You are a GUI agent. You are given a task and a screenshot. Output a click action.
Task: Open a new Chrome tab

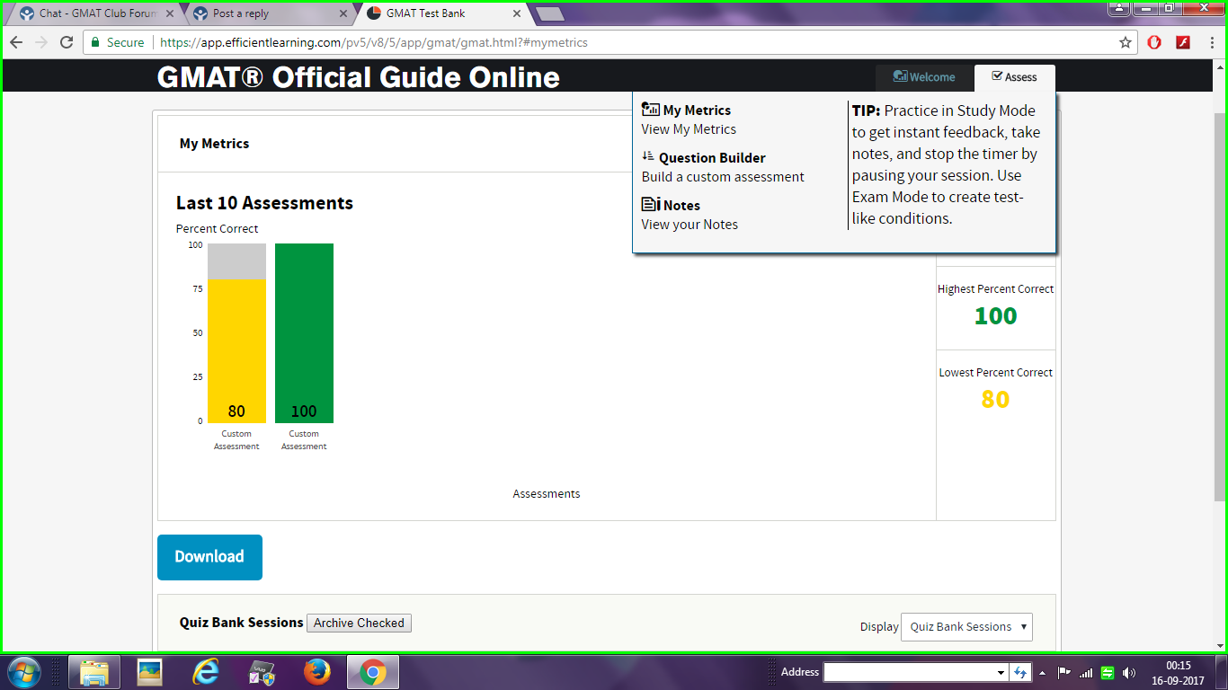pos(549,13)
